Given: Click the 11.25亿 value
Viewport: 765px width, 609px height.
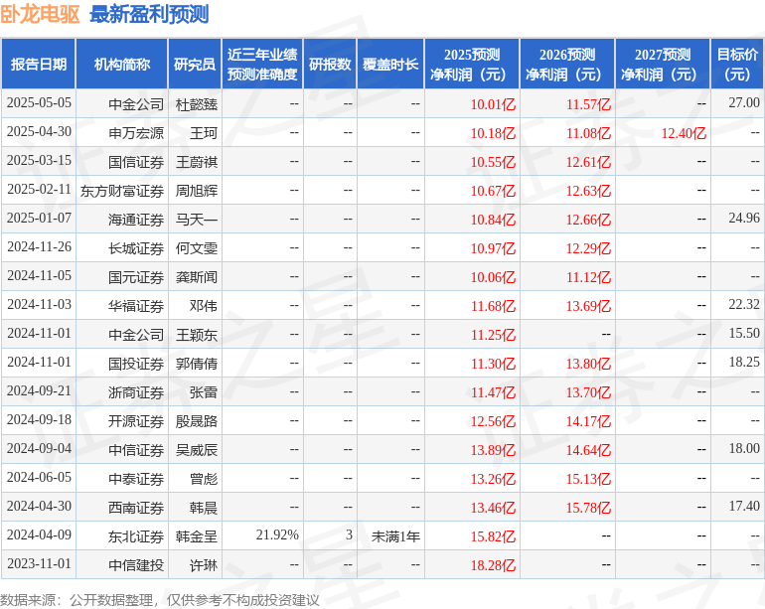Looking at the screenshot, I should [493, 335].
